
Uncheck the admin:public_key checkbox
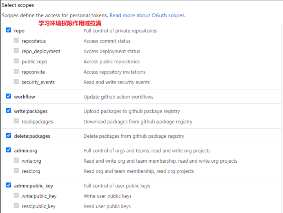pyautogui.click(x=9, y=185)
